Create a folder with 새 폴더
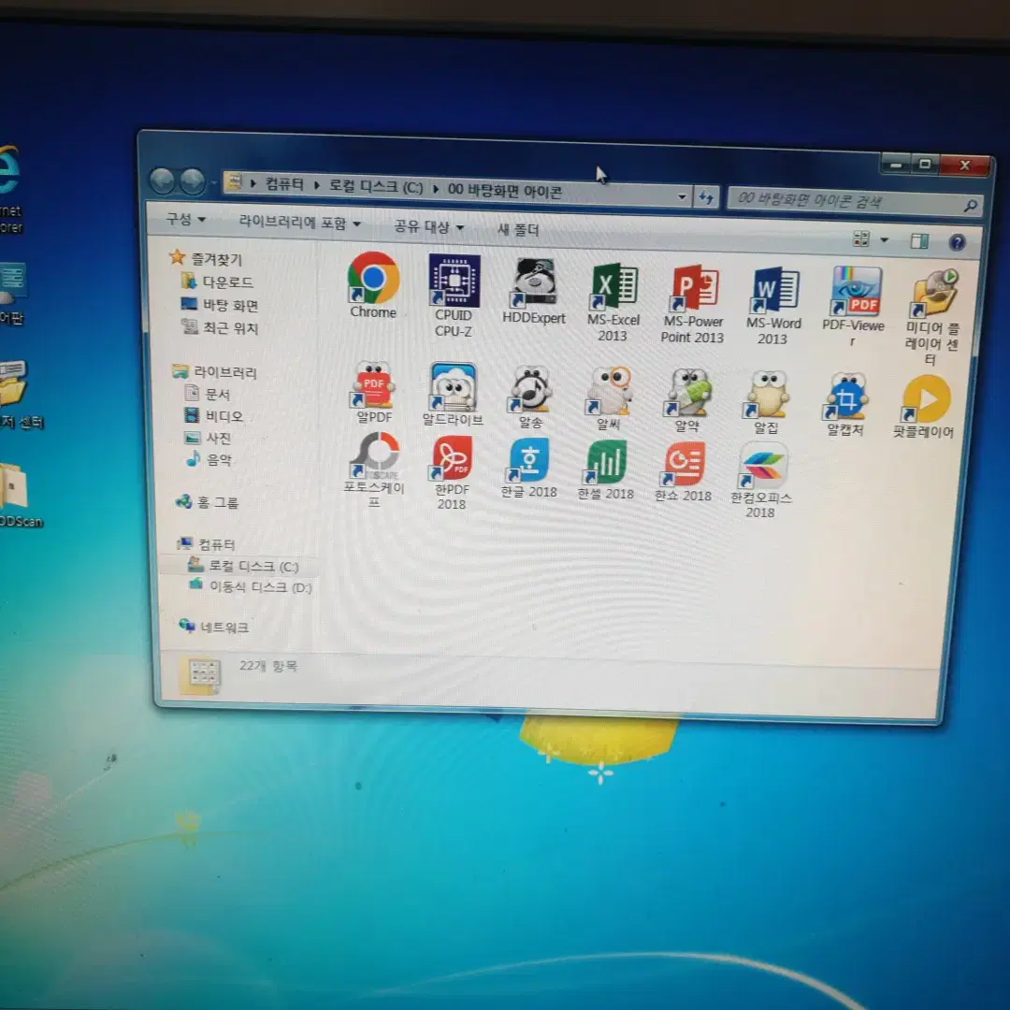 518,229
